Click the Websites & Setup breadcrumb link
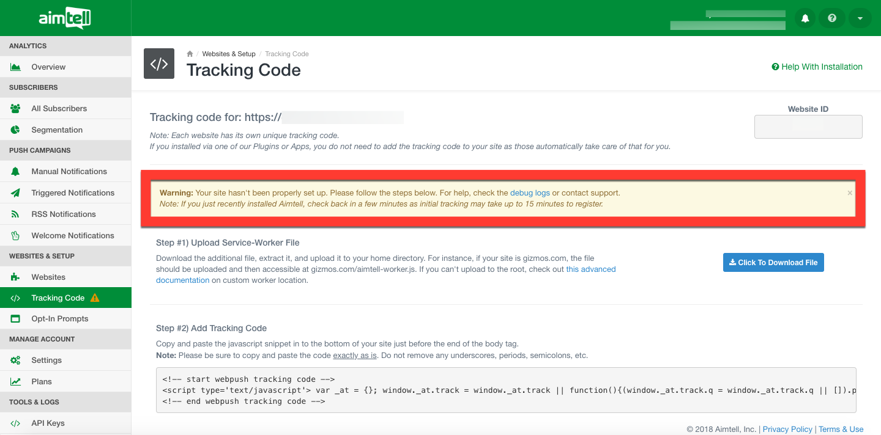 (x=229, y=54)
